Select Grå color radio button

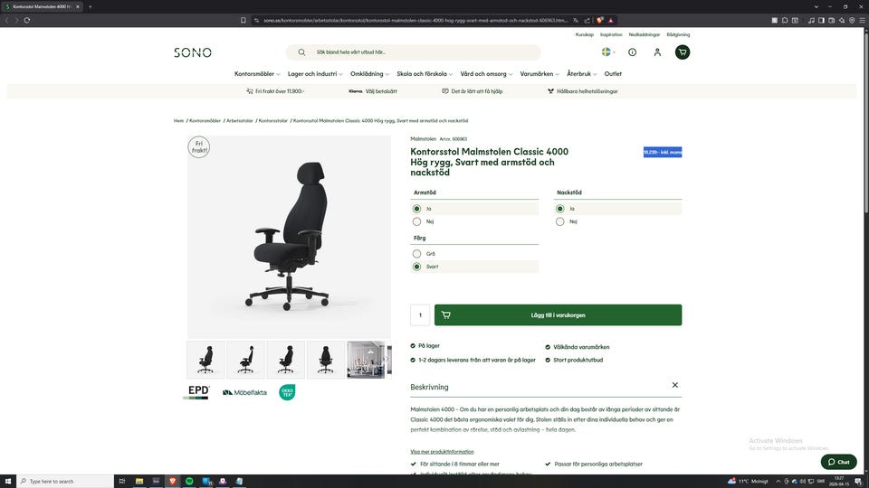[416, 253]
